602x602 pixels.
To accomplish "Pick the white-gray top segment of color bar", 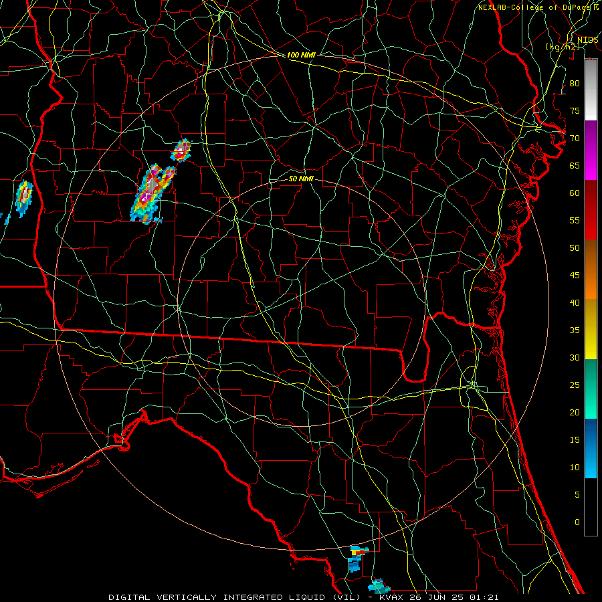I will [591, 90].
